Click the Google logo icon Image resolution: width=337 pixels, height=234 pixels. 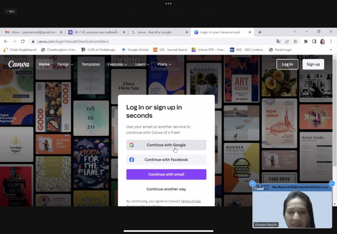[x=131, y=145]
